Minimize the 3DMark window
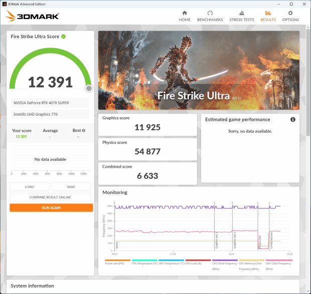 279,4
